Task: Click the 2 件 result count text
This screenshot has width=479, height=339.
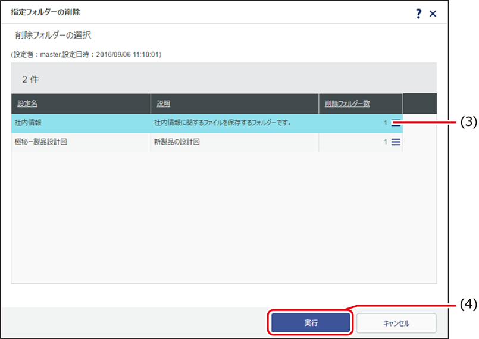Action: point(30,80)
